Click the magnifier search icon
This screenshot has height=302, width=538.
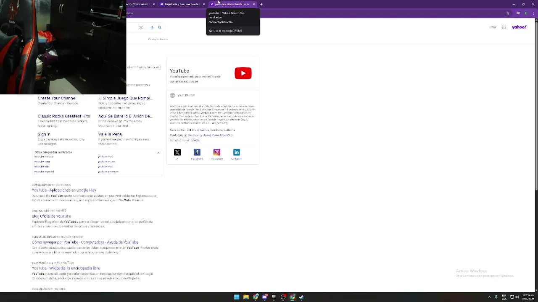click(x=159, y=27)
